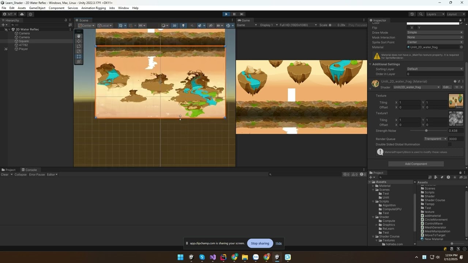Switch to the bottom-left Project tab
This screenshot has width=468, height=263.
[x=8, y=170]
